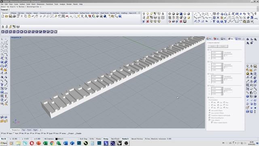
Task: Toggle Ortho in the status bar
Action: coord(92,139)
